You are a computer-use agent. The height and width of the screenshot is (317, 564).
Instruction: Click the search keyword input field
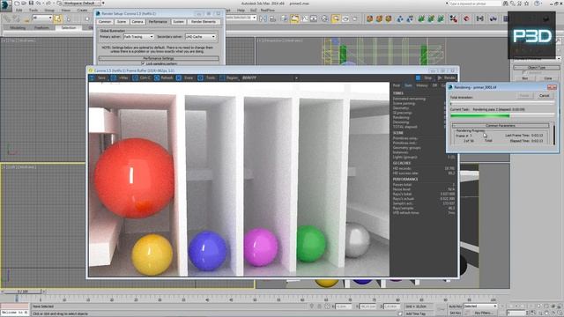[x=475, y=4]
